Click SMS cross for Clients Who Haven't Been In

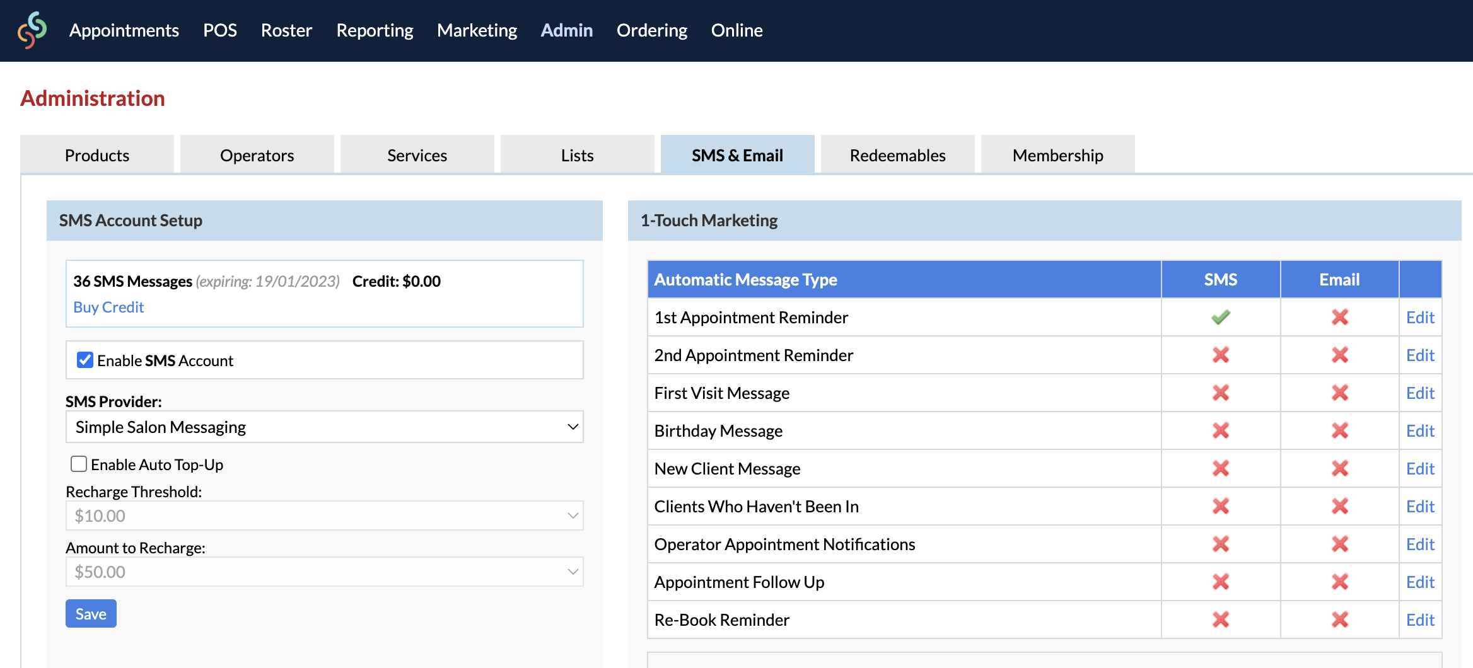click(x=1221, y=506)
